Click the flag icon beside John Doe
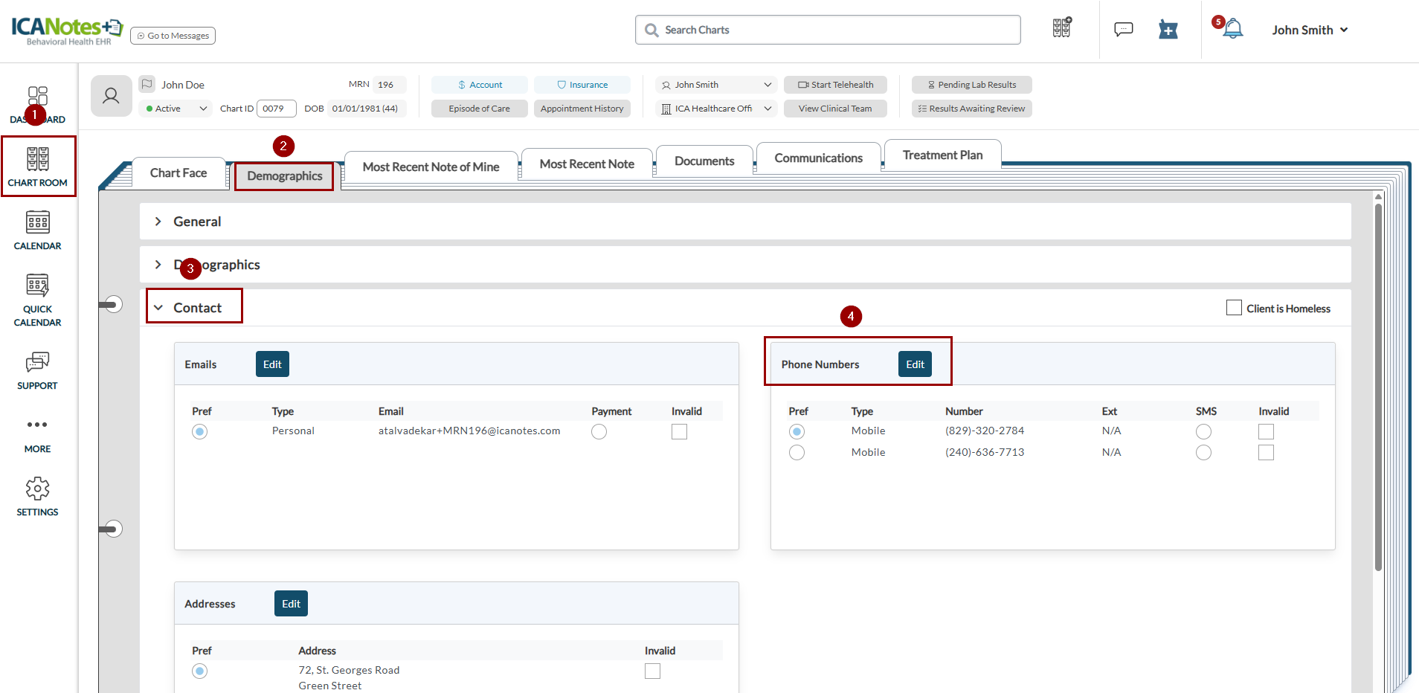Screen dimensions: 1419x693 [147, 84]
